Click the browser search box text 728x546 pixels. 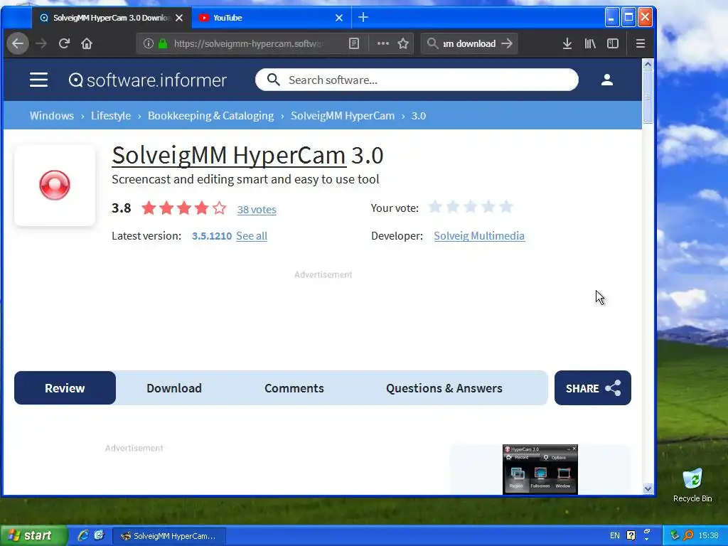(469, 43)
